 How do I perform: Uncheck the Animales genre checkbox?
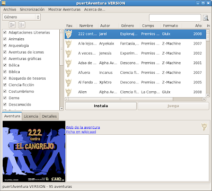(5, 39)
